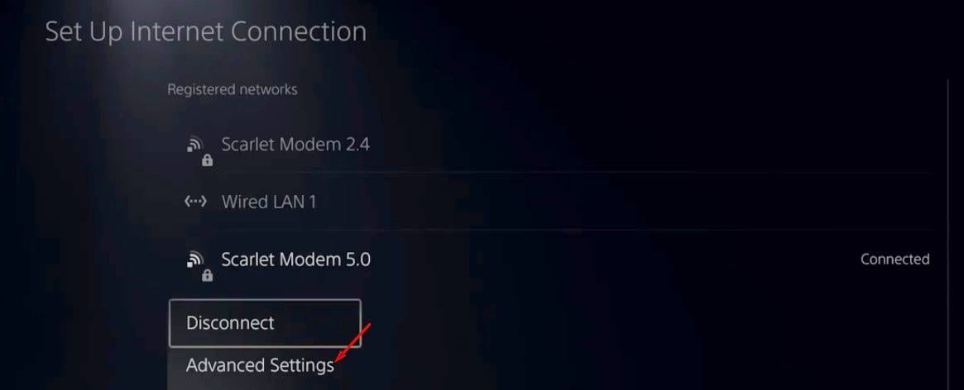This screenshot has height=390, width=964.
Task: Choose the Wired LAN 1 connection
Action: [269, 202]
